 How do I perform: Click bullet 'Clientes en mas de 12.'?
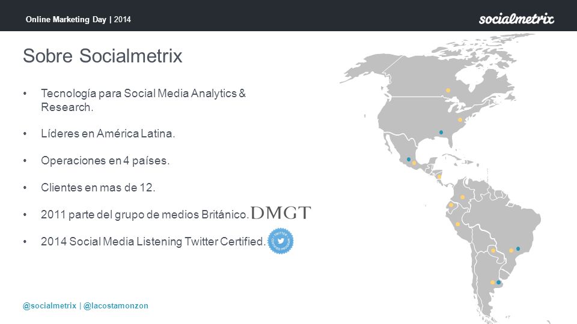98,187
